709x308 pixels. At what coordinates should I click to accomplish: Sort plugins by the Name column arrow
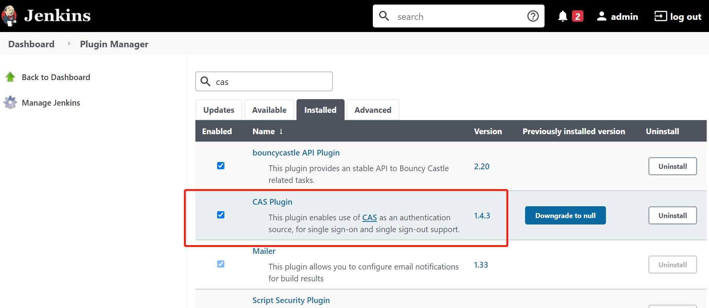(x=281, y=132)
